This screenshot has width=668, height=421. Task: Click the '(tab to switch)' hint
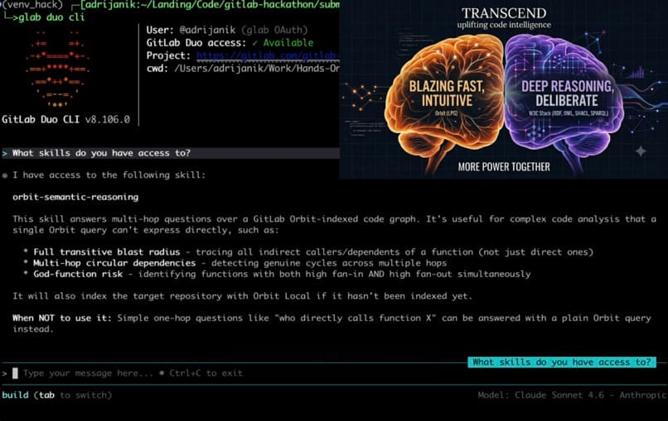pyautogui.click(x=72, y=395)
